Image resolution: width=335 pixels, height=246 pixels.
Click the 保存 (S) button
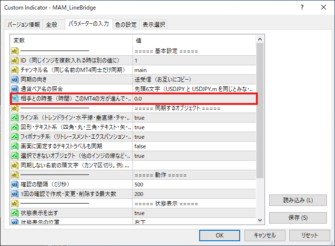point(298,218)
